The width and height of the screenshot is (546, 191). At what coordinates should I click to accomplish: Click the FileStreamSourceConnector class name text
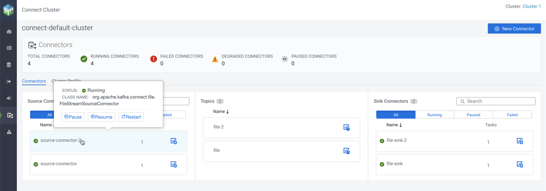point(89,104)
